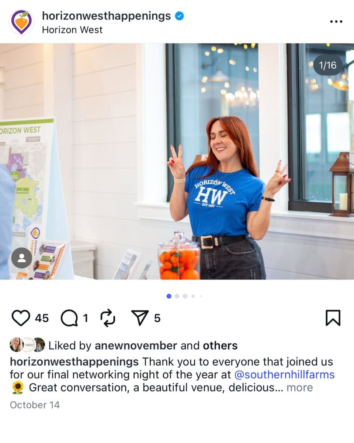The width and height of the screenshot is (354, 443).
Task: Expand caption with 'more' link
Action: click(x=299, y=388)
